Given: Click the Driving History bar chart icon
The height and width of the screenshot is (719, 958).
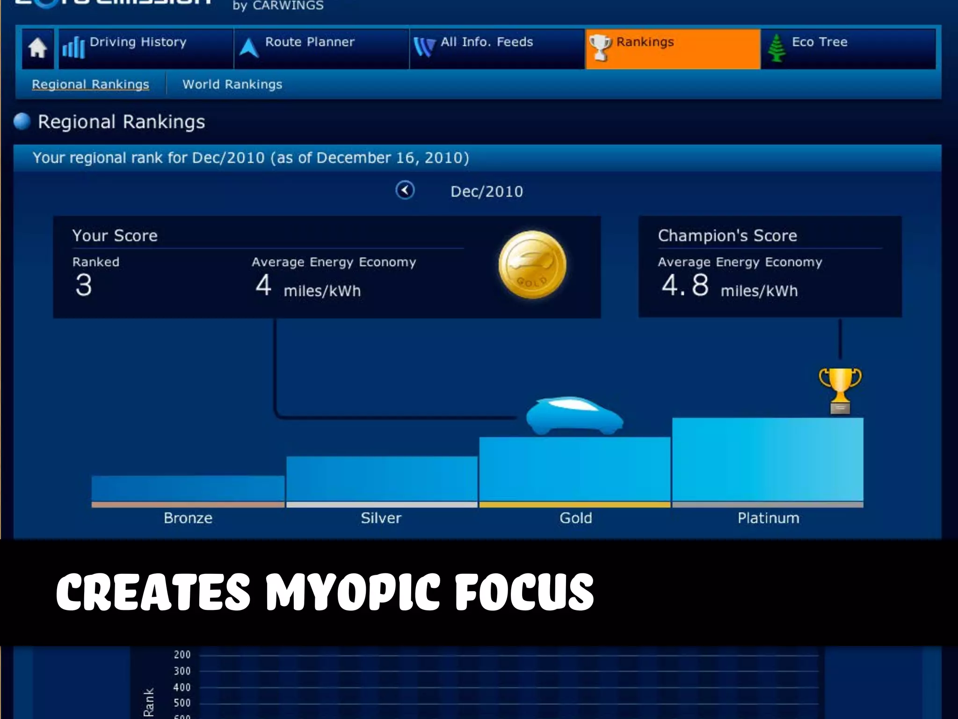Looking at the screenshot, I should pos(73,47).
